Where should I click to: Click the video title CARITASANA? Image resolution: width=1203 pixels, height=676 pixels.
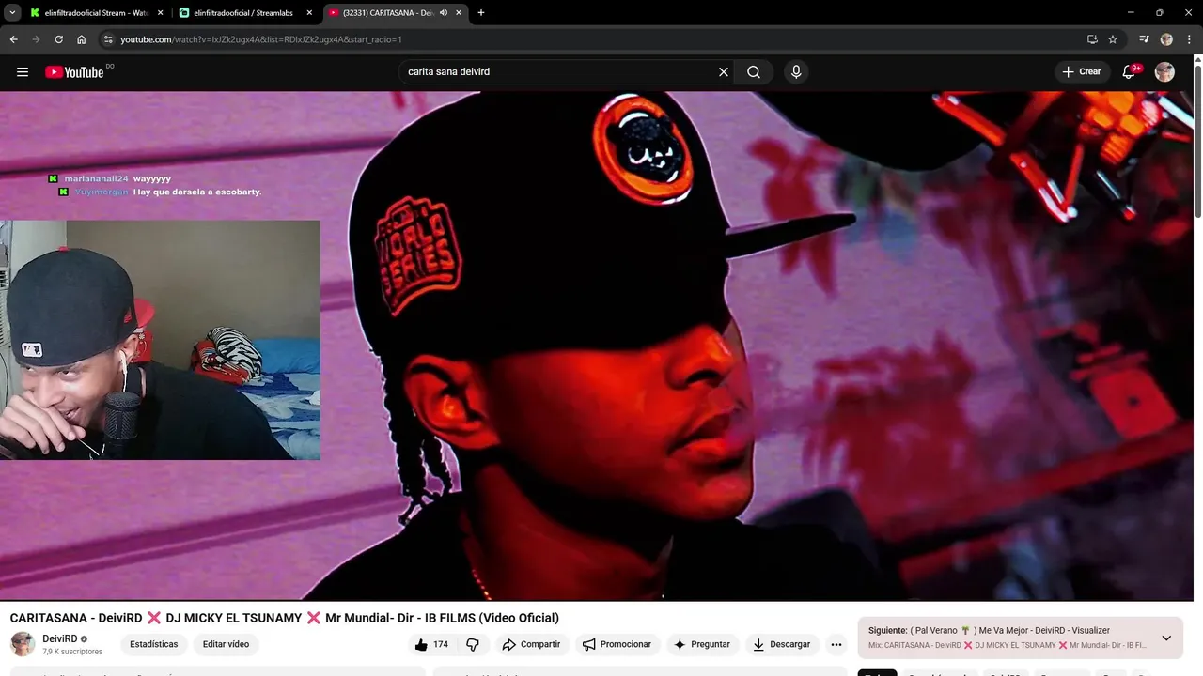click(284, 618)
